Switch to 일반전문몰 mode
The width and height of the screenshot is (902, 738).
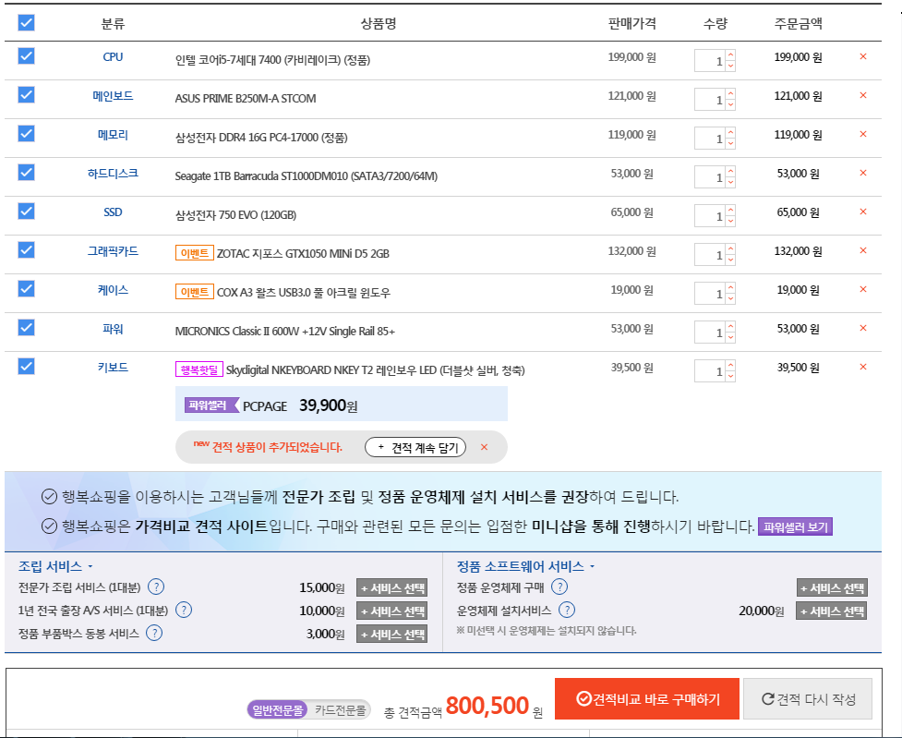[x=278, y=710]
